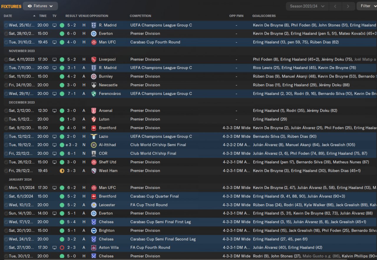Sort by the Competition column header
The image size is (377, 260).
[140, 16]
